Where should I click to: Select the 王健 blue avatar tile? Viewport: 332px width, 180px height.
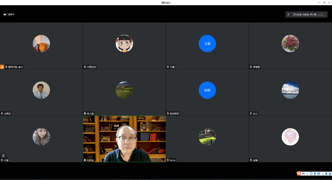(x=207, y=43)
